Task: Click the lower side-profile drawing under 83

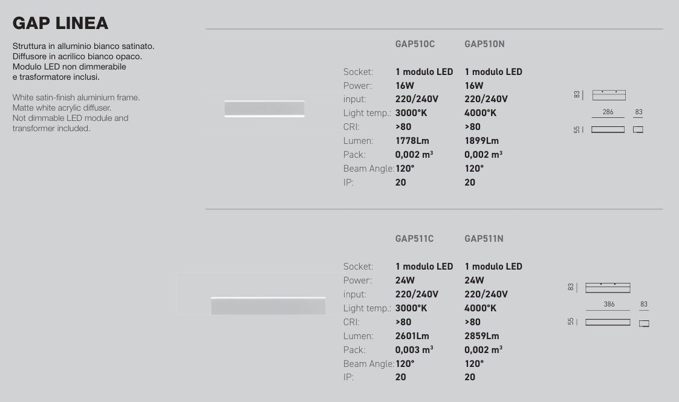Action: tap(644, 323)
